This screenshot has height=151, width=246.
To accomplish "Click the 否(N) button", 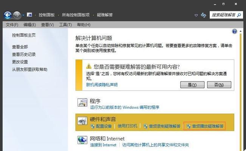I will (219, 85).
